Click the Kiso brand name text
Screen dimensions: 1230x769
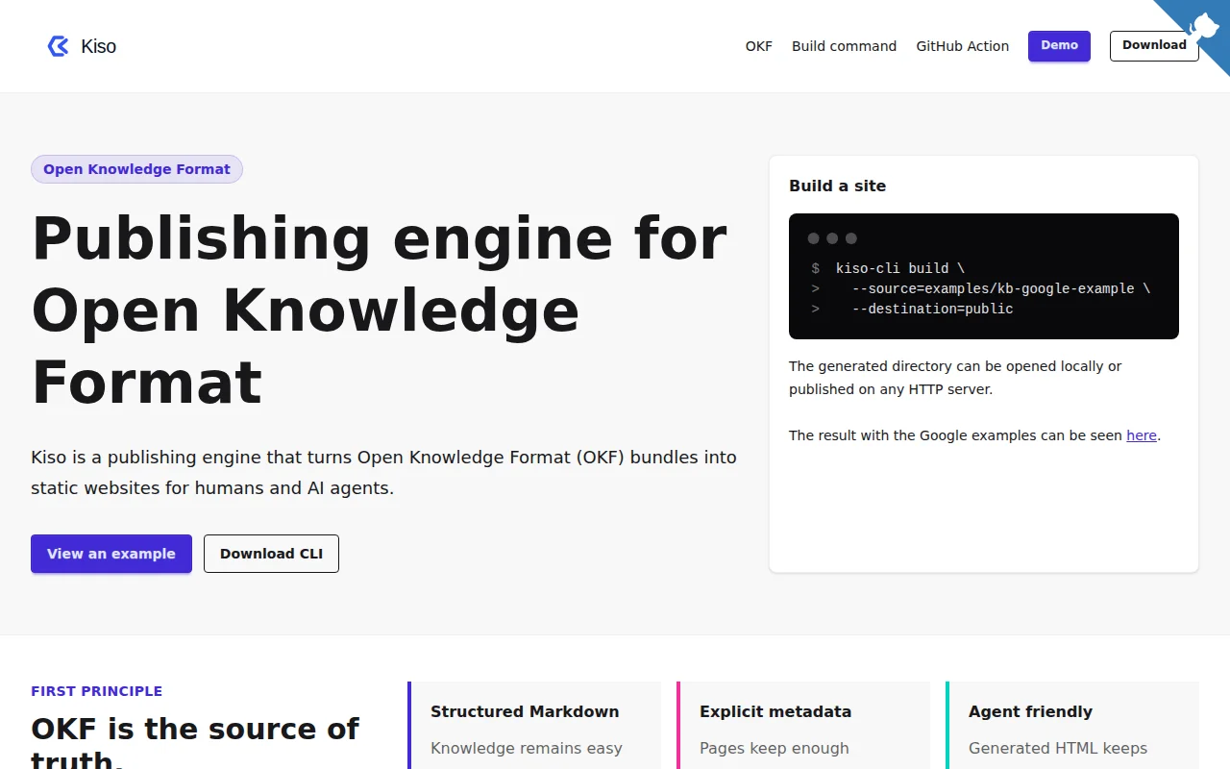tap(98, 46)
